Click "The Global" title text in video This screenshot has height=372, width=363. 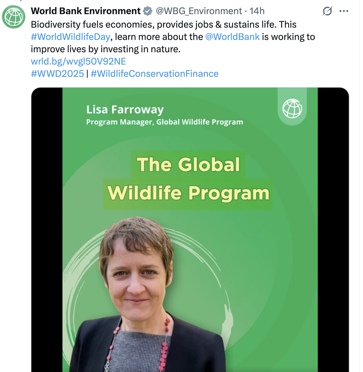point(188,164)
